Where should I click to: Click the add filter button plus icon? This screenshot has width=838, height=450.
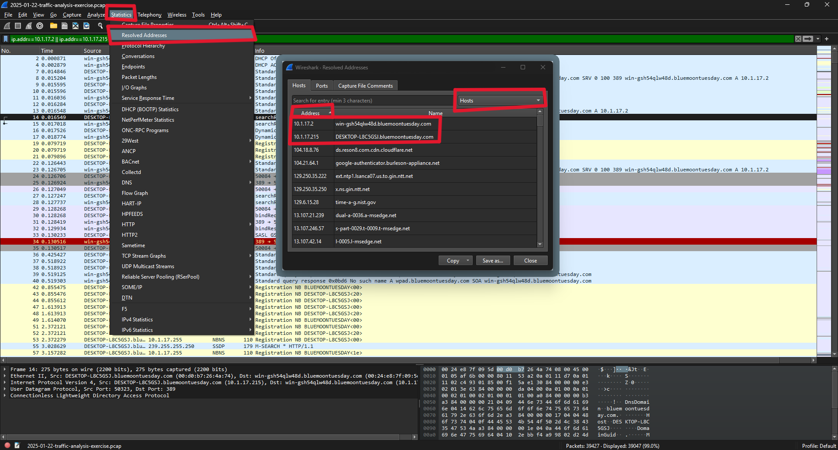[827, 39]
